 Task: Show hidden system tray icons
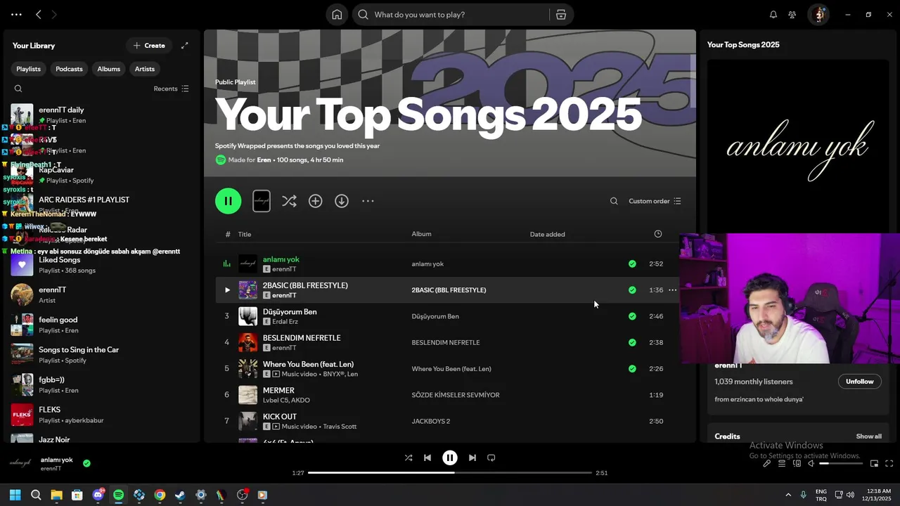[788, 495]
